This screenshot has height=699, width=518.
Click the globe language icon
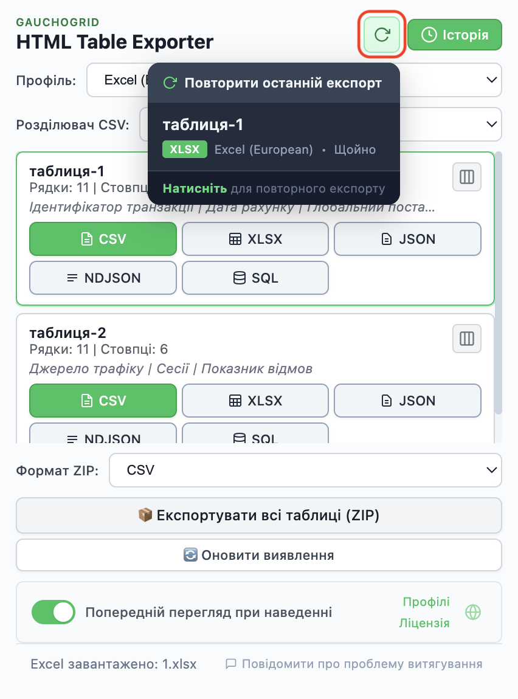[473, 612]
